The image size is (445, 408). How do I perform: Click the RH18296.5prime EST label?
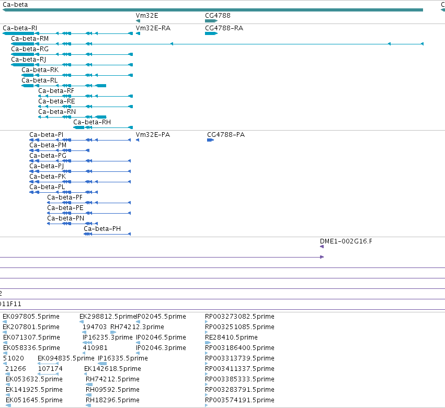coord(112,400)
